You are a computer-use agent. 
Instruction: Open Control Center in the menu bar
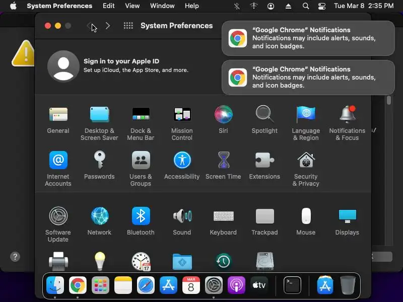[322, 6]
